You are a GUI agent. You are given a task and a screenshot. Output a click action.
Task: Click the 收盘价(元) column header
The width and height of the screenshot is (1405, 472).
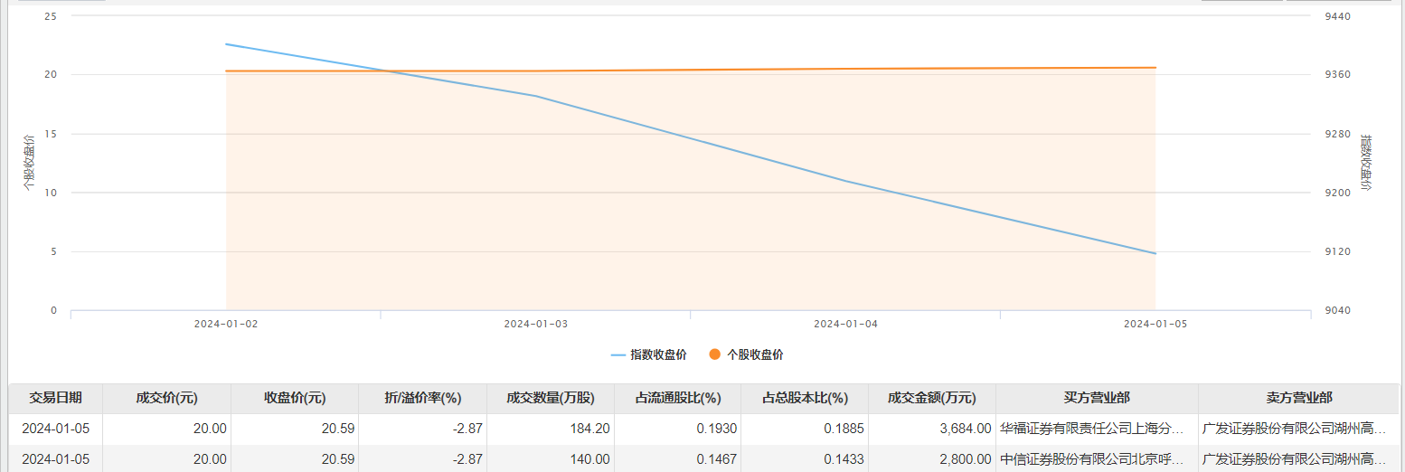[x=295, y=398]
